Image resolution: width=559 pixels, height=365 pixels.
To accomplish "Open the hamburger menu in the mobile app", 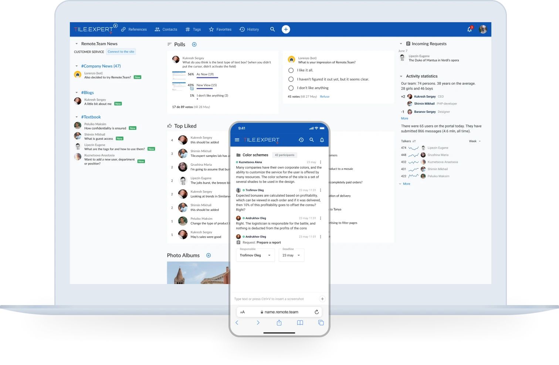I will pyautogui.click(x=237, y=140).
